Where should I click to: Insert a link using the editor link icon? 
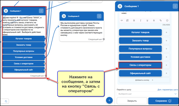click(x=161, y=20)
